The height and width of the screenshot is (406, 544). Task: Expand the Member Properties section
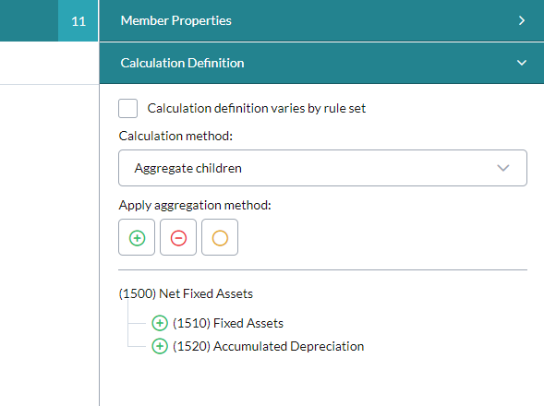click(321, 21)
